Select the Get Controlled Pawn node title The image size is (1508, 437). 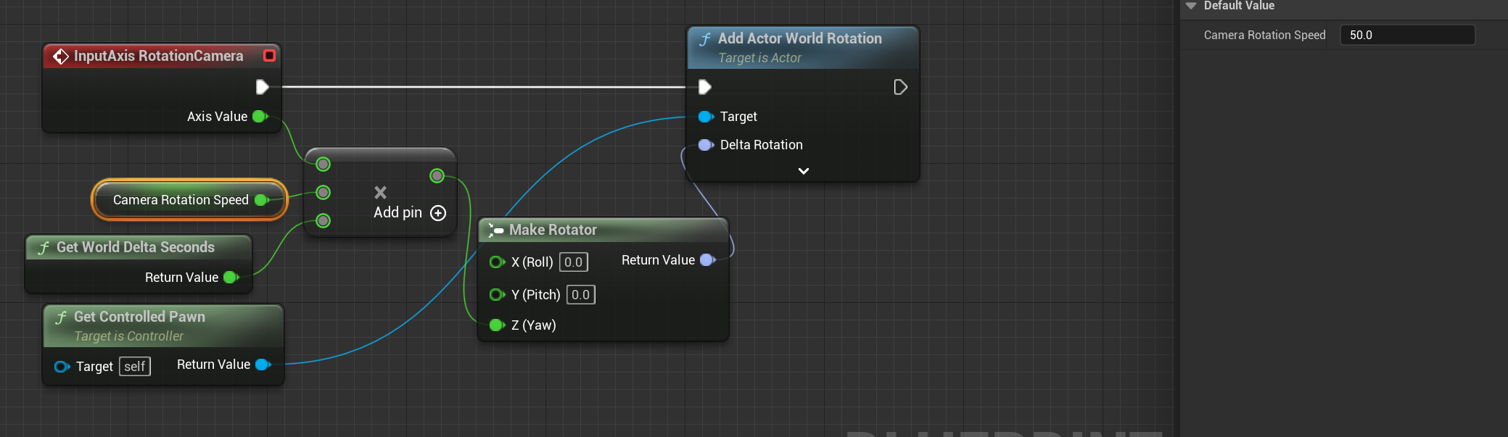click(139, 317)
